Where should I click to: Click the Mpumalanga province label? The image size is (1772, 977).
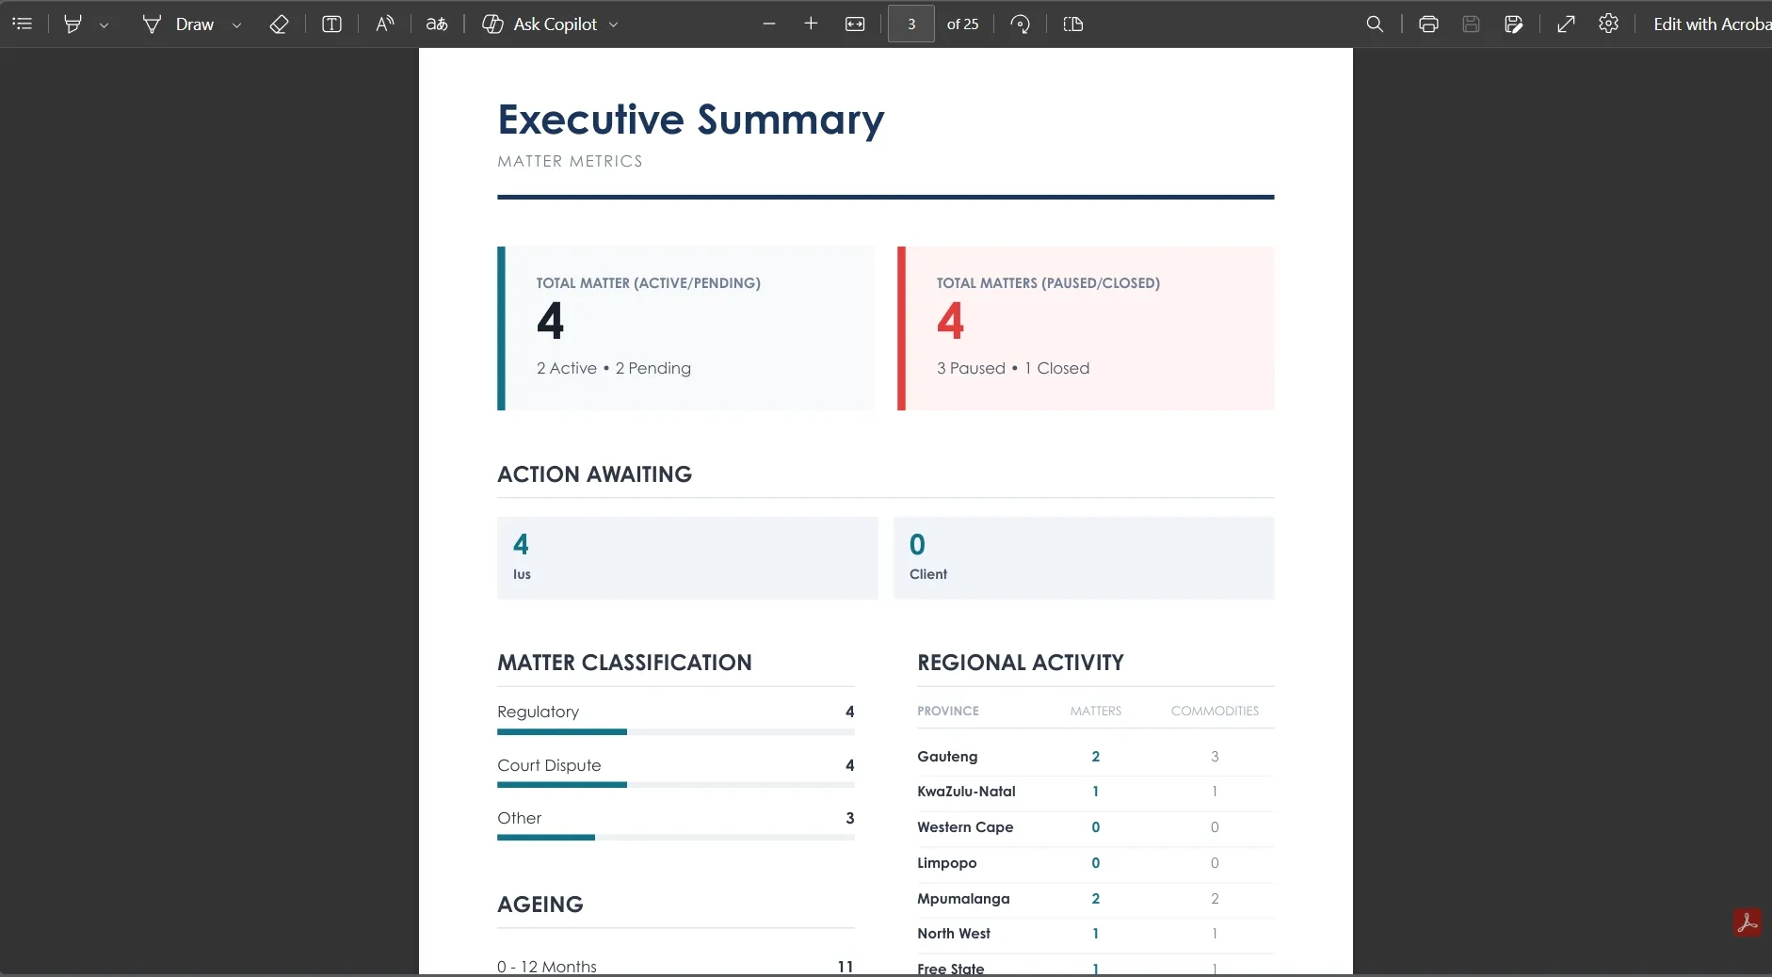(x=963, y=899)
